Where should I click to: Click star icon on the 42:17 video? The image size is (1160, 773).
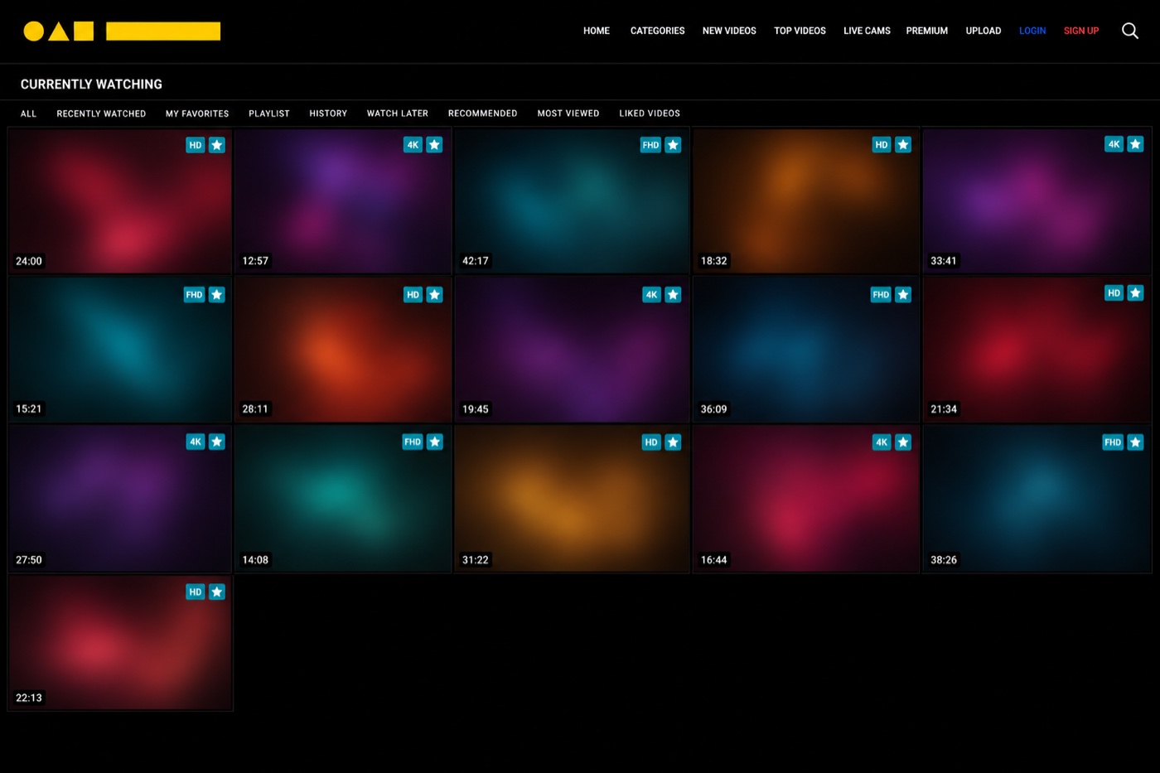[x=673, y=145]
